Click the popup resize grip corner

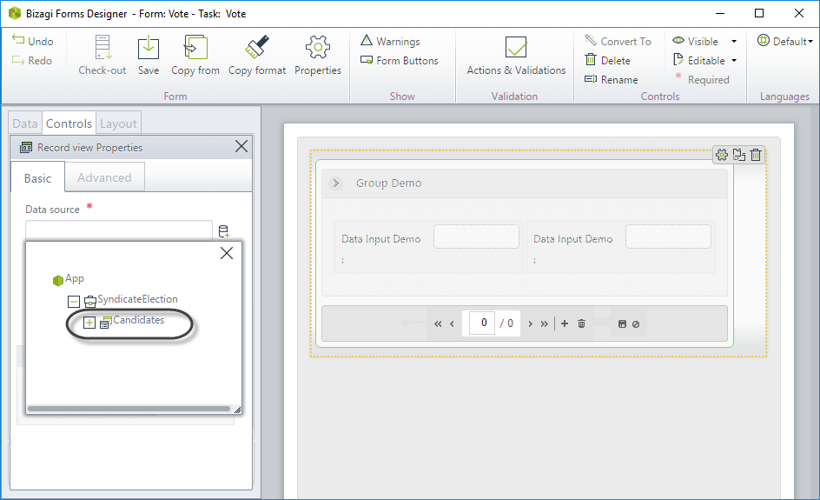tap(237, 410)
